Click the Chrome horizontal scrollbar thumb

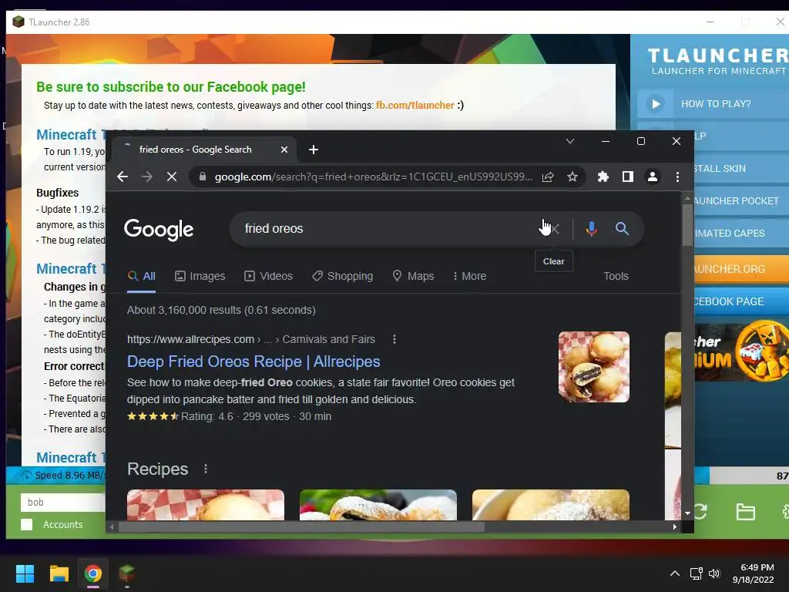click(x=301, y=527)
